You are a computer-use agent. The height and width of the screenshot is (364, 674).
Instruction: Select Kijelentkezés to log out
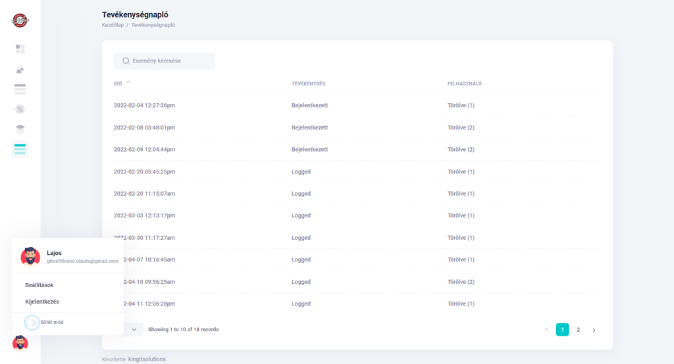point(43,302)
